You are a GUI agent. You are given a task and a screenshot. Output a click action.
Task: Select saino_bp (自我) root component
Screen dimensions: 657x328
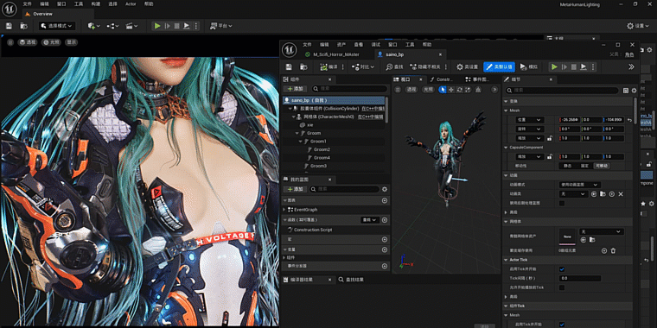click(x=334, y=100)
